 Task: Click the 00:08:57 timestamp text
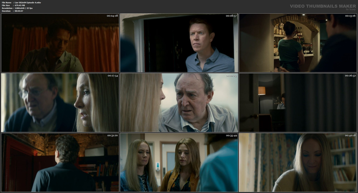click(x=231, y=16)
